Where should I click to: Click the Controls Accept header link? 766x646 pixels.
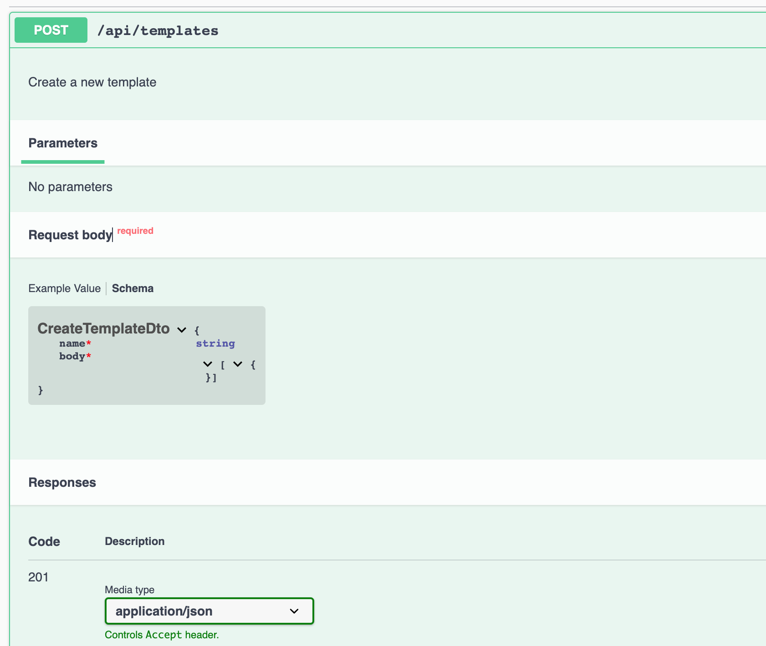162,634
